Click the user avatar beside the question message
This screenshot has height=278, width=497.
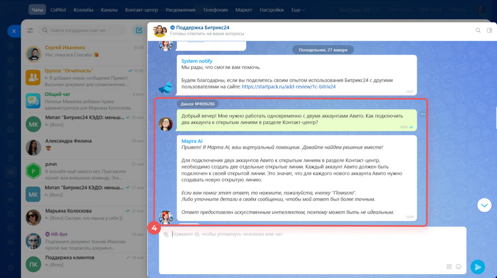(166, 124)
